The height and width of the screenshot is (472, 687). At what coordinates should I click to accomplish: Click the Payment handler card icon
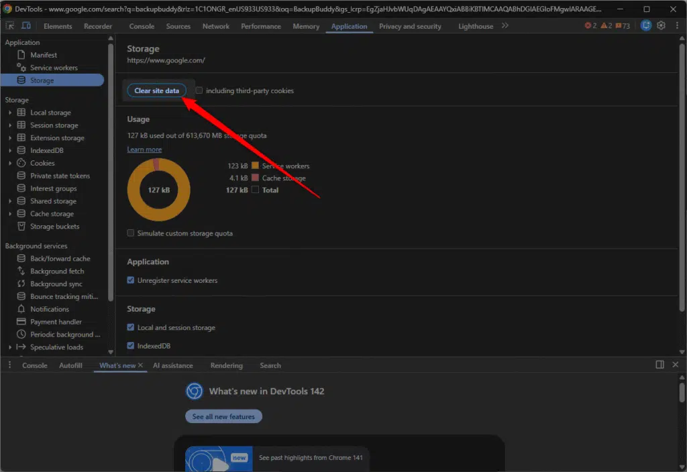click(21, 322)
